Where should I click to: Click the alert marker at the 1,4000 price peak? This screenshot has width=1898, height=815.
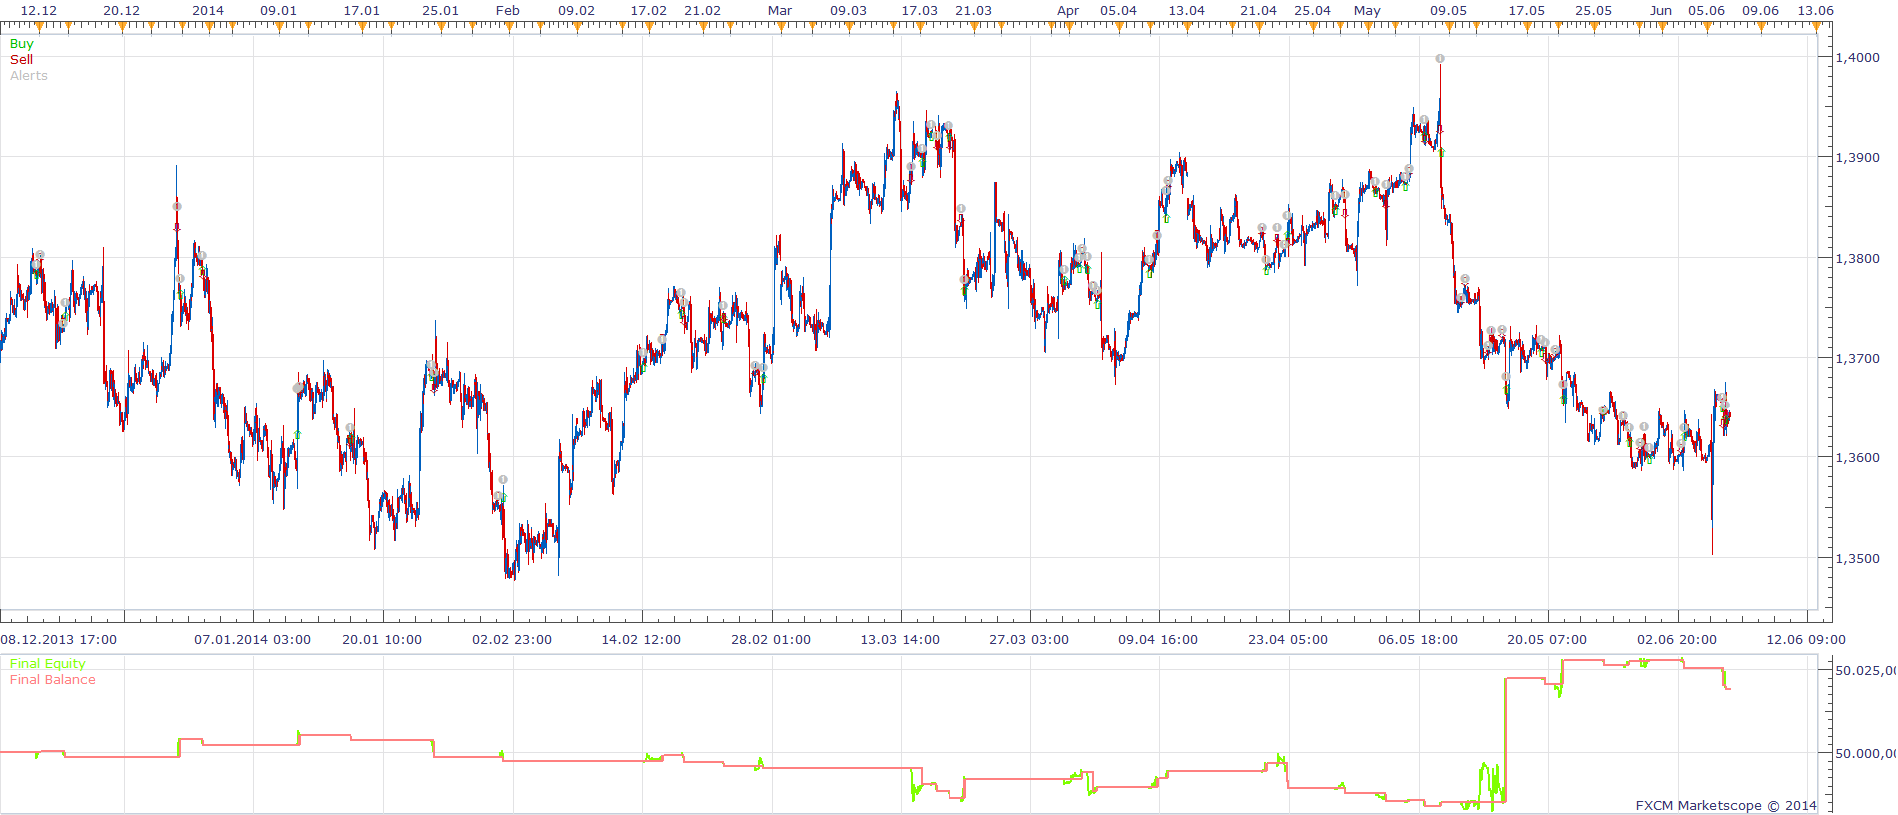[x=1440, y=59]
